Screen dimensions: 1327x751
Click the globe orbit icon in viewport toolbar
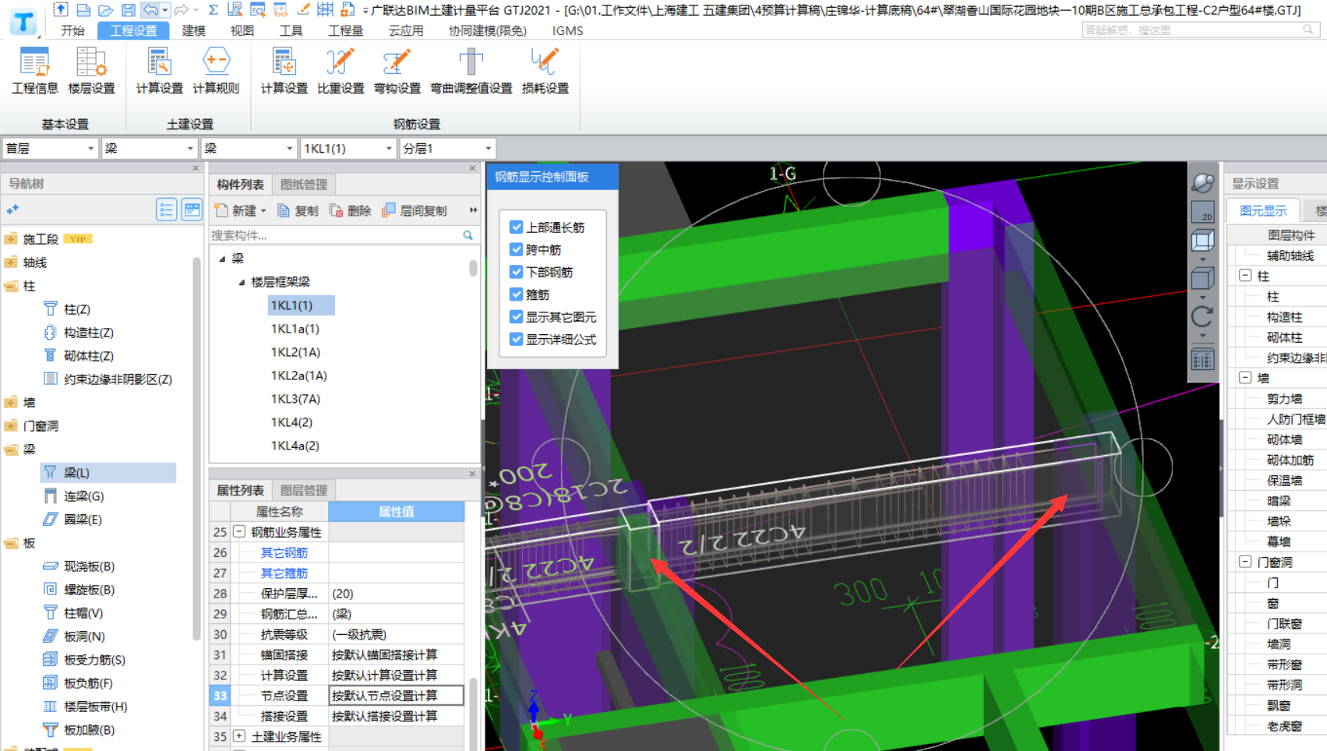point(1202,182)
